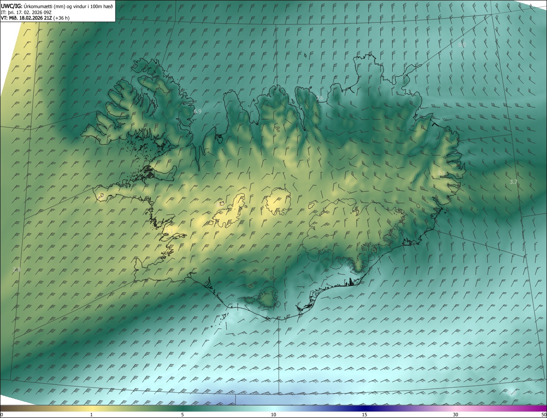The width and height of the screenshot is (547, 418).
Task: Pick the "3.7" value label
Action: [514, 182]
